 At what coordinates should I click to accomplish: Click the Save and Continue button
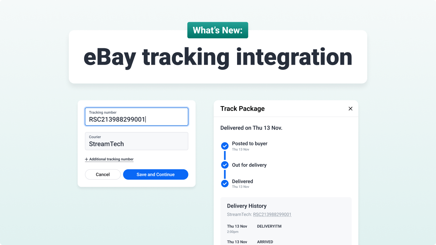(155, 174)
